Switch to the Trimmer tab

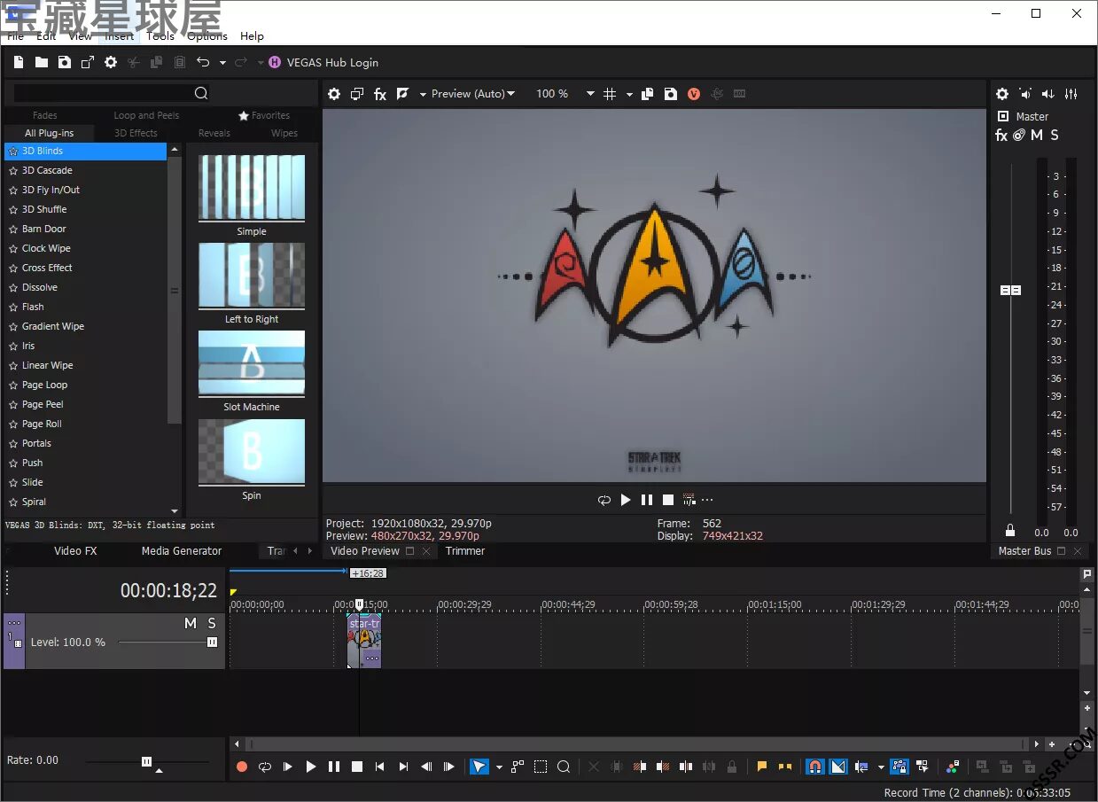(x=465, y=550)
